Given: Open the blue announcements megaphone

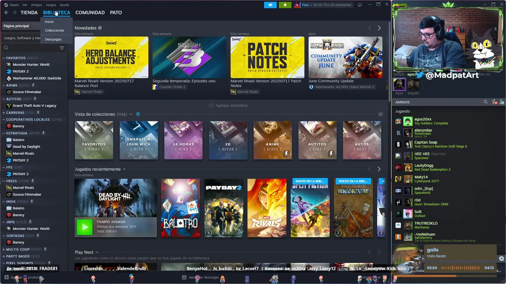Looking at the screenshot, I should point(270,5).
